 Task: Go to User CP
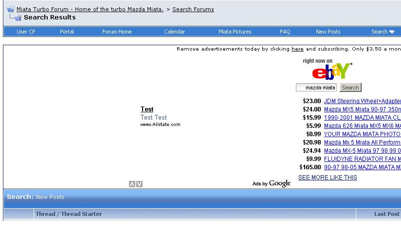[26, 32]
